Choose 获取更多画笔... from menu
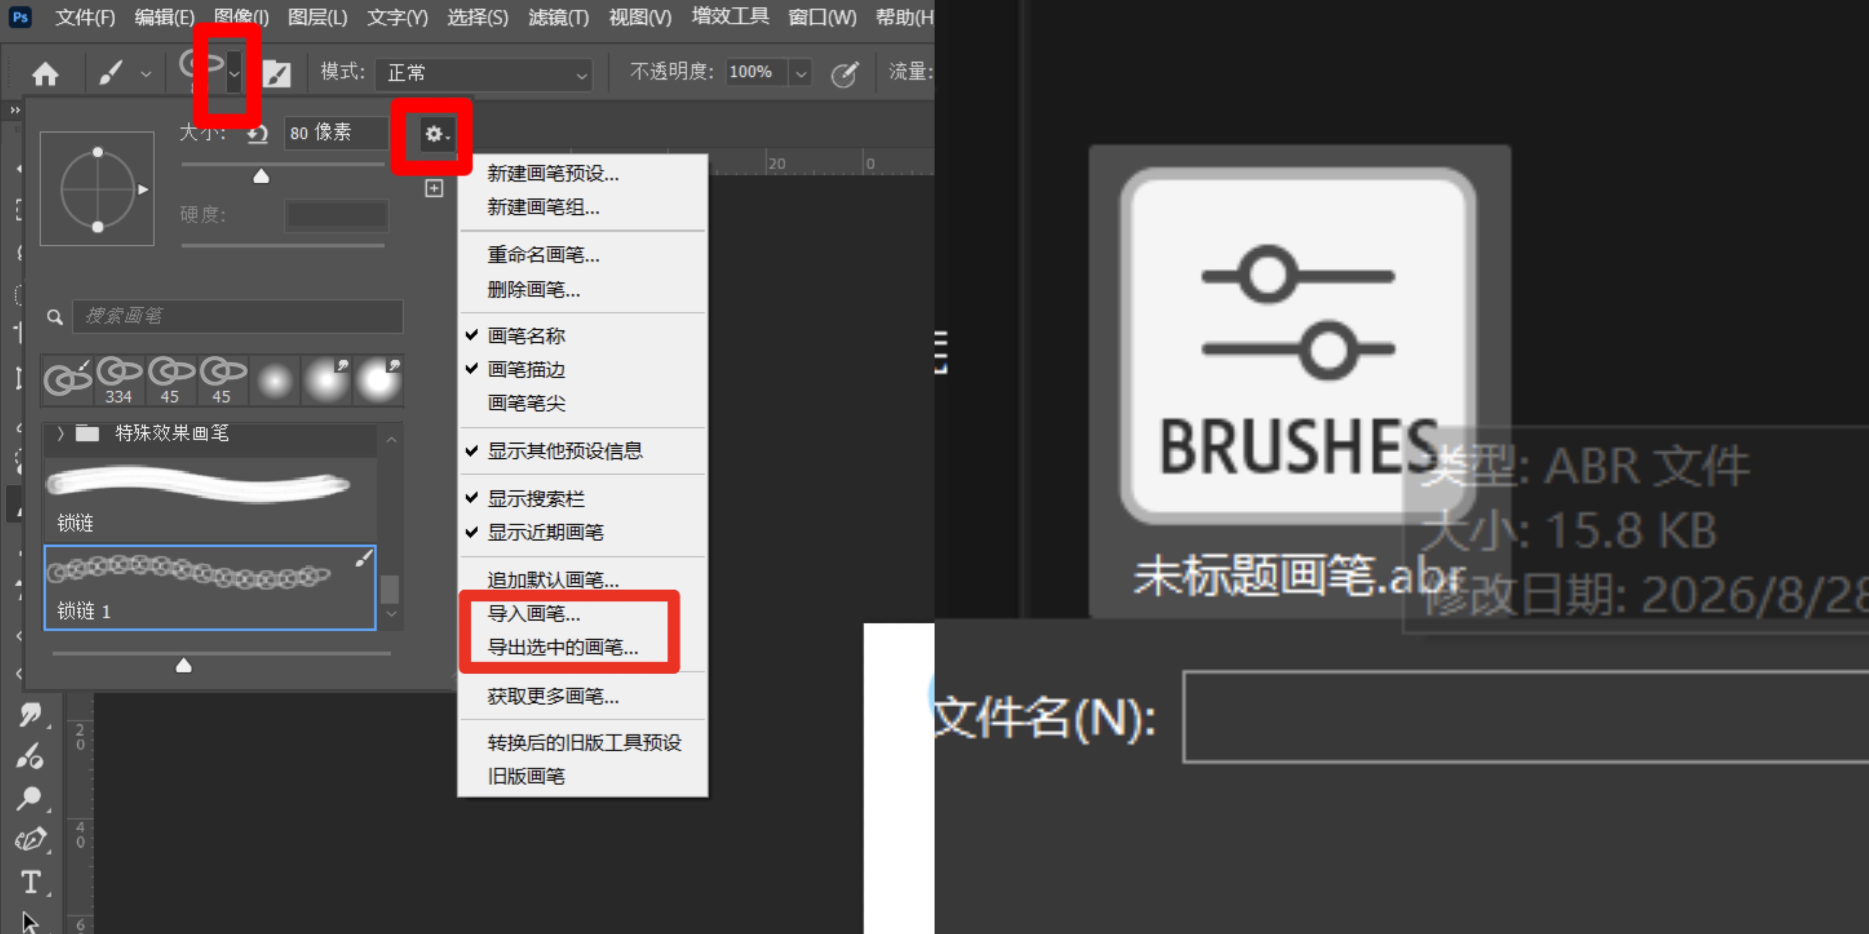1869x934 pixels. (x=553, y=696)
